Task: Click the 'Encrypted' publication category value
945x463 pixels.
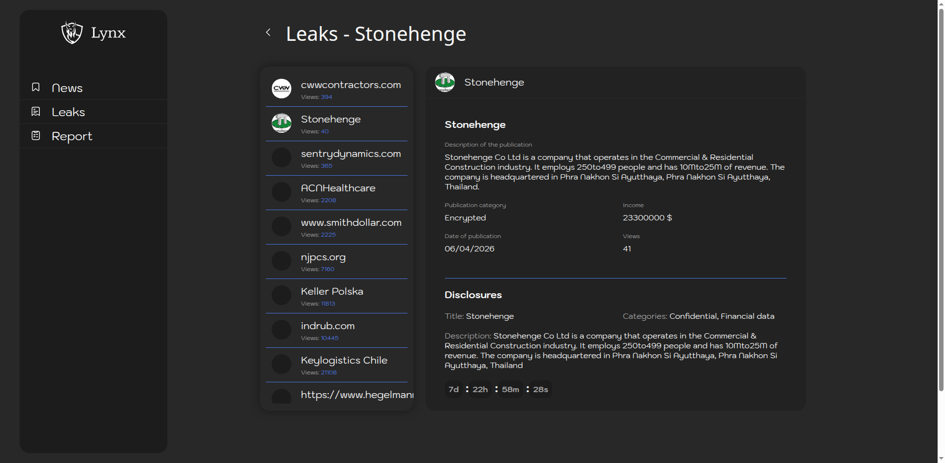Action: (x=465, y=217)
